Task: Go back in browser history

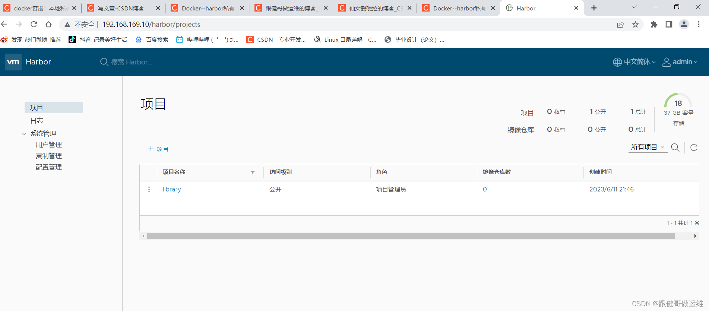Action: pos(4,24)
